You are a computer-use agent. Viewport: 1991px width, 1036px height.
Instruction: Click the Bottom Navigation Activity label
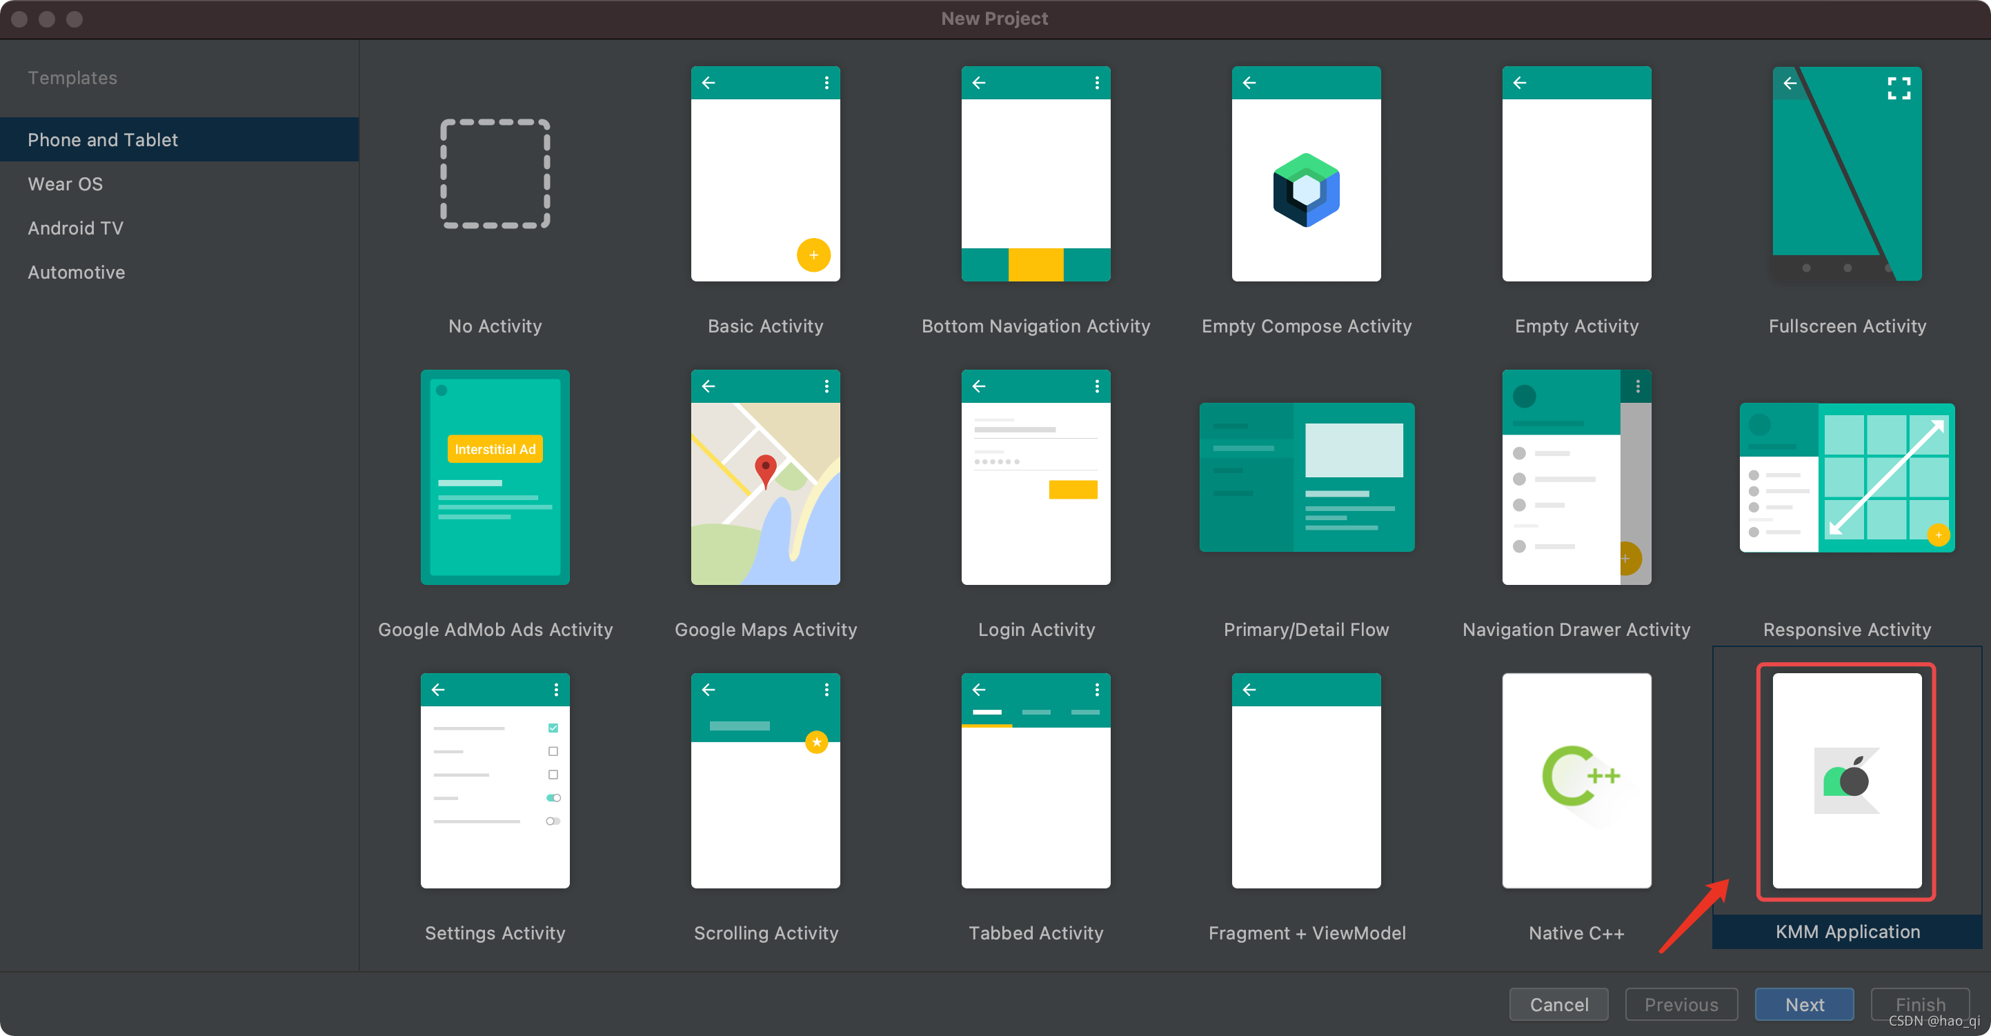(x=1036, y=326)
